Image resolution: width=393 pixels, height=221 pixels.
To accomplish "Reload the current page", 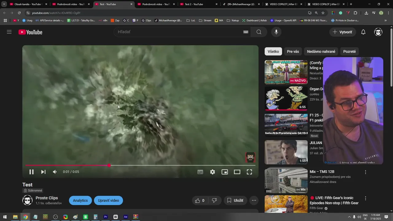I will (x=19, y=13).
